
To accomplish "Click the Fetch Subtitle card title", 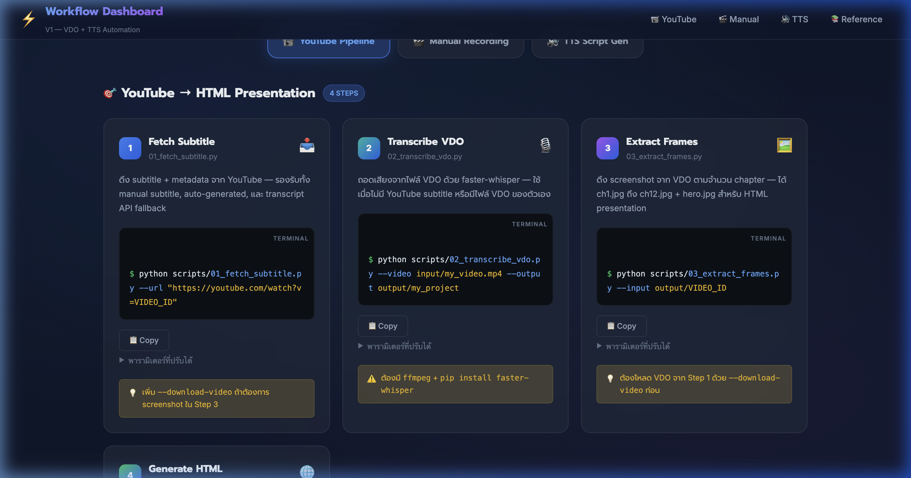I will click(181, 142).
